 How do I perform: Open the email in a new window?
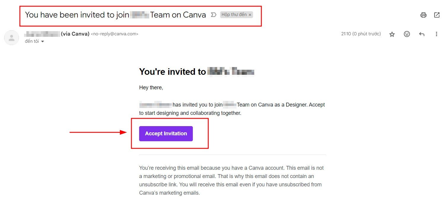pos(437,15)
